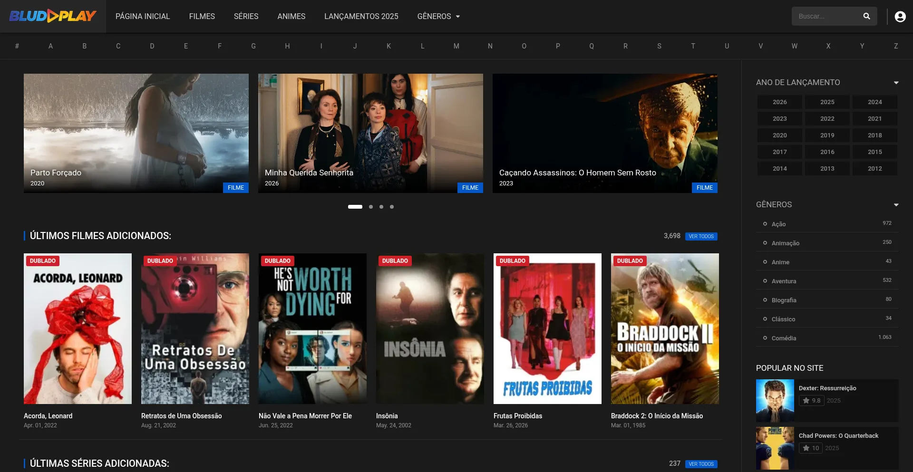
Task: Select the Ação genre radio icon
Action: pyautogui.click(x=765, y=224)
